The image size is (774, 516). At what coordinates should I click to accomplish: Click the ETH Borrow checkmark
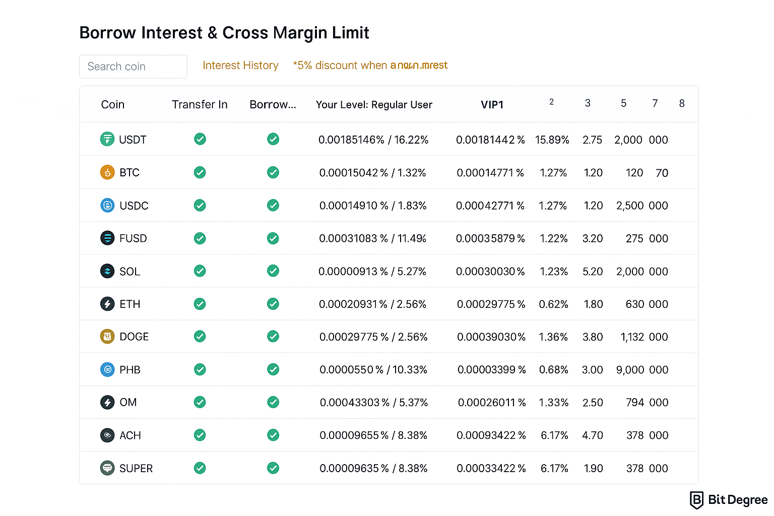273,304
